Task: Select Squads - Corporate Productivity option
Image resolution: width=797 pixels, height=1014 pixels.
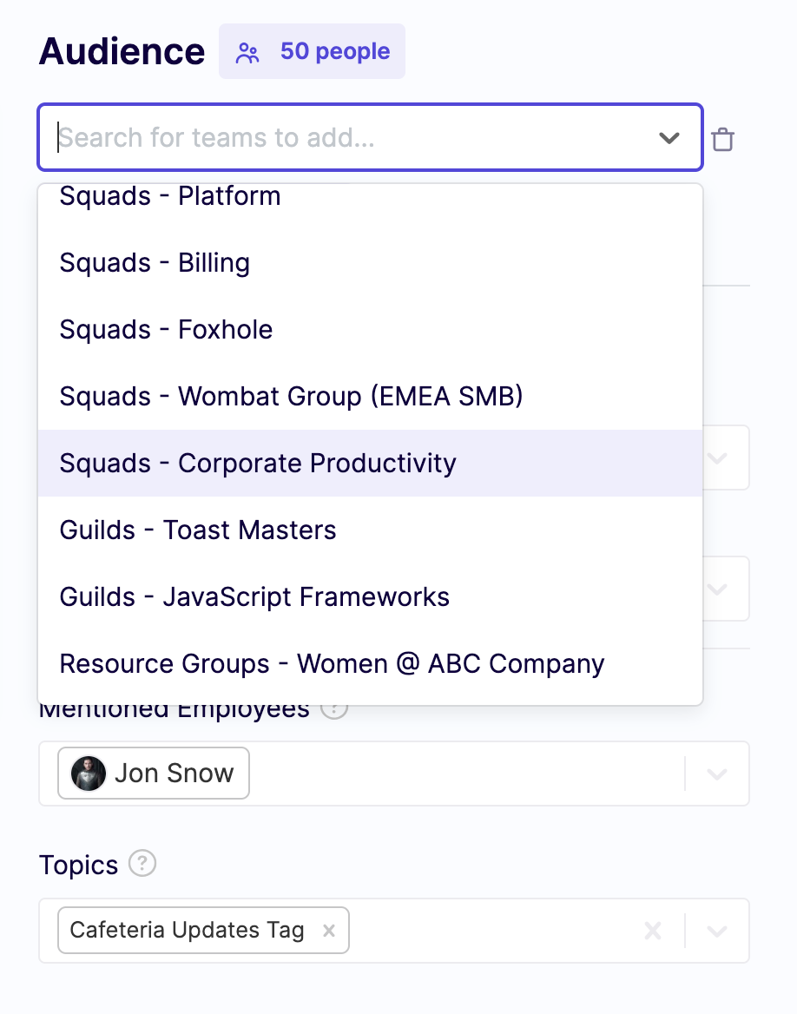Action: point(258,464)
